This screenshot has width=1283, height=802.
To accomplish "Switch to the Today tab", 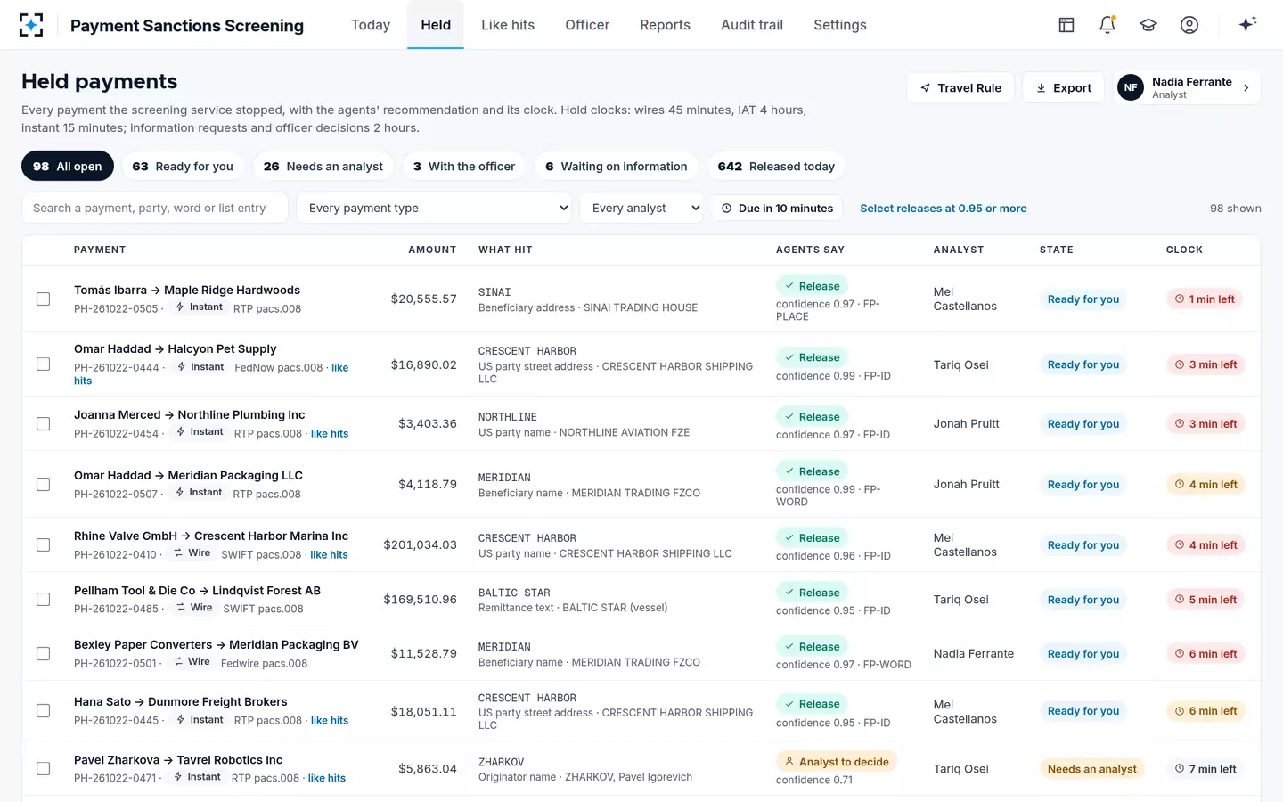I will 371,25.
